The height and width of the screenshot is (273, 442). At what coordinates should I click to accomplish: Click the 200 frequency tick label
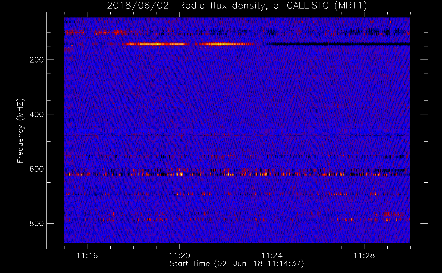tap(37, 60)
